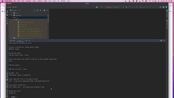
Task: Expand the first folder above .vscode
Action: tap(12, 13)
